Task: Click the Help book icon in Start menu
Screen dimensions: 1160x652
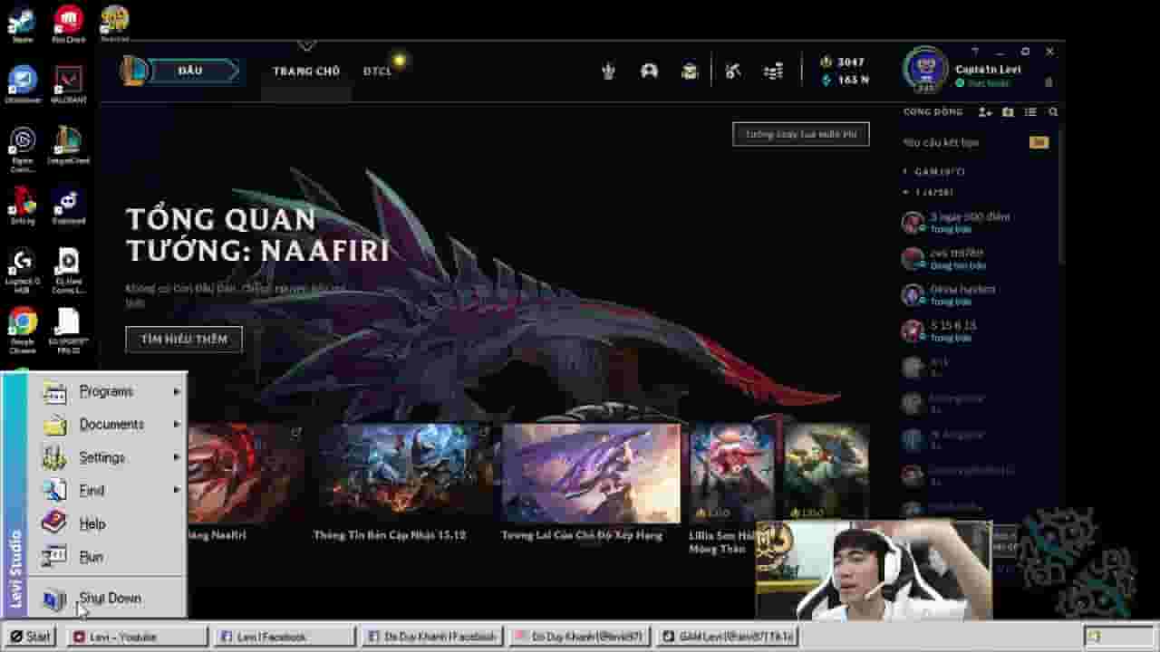Action: pyautogui.click(x=55, y=523)
